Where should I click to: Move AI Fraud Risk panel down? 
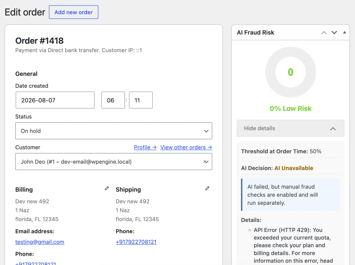[x=334, y=33]
